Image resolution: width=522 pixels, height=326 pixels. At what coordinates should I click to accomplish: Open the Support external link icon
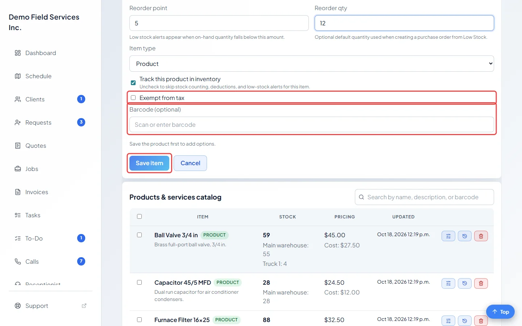[84, 306]
